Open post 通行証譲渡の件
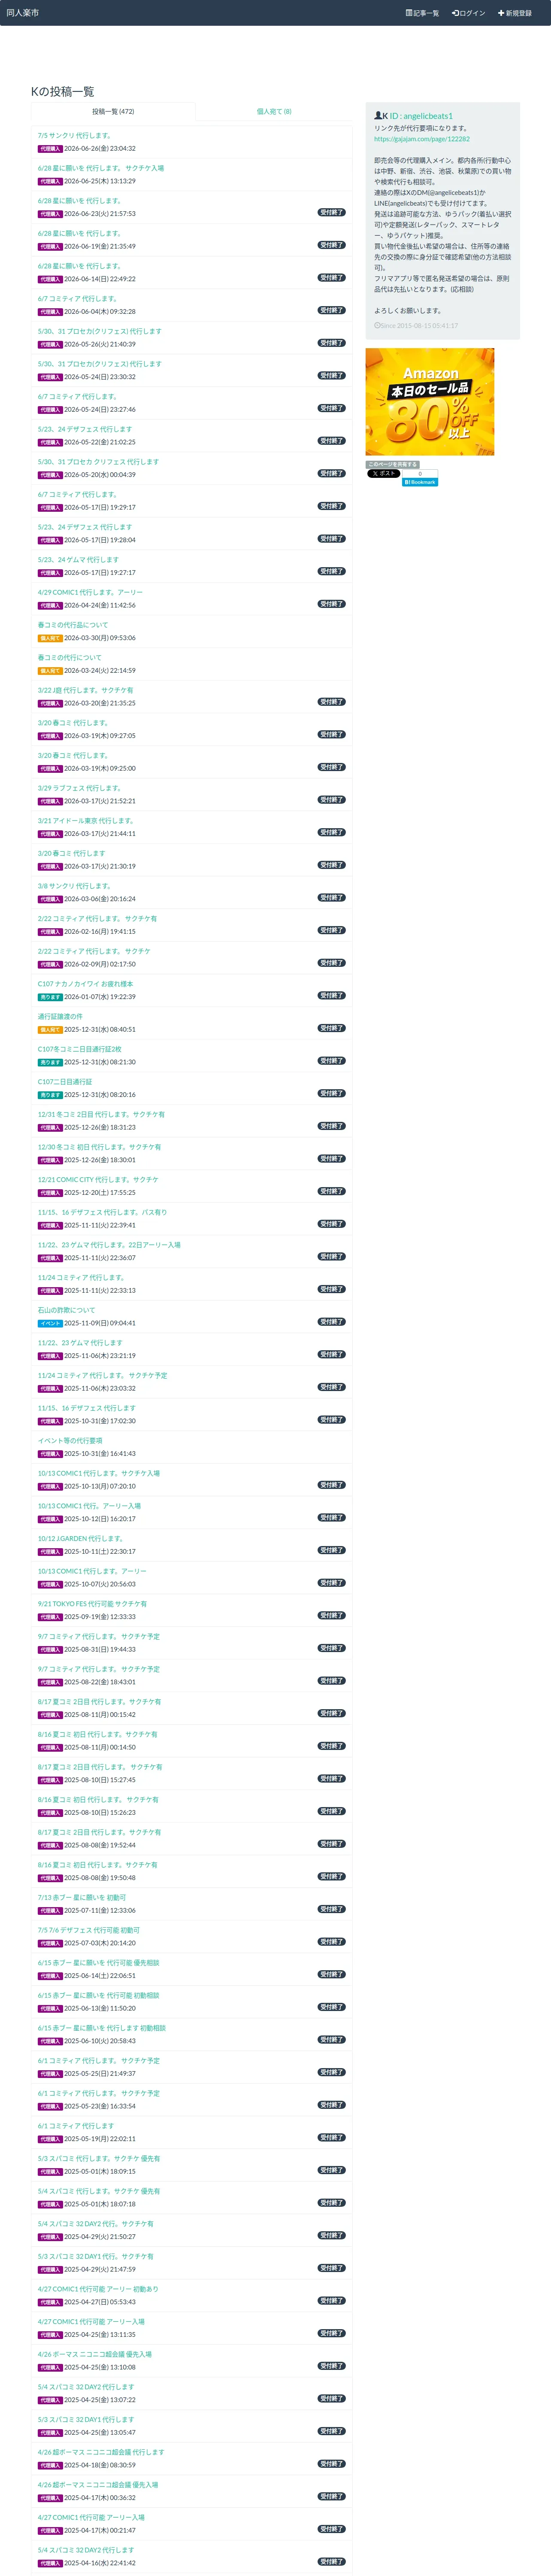Image resolution: width=551 pixels, height=2576 pixels. coord(60,1016)
